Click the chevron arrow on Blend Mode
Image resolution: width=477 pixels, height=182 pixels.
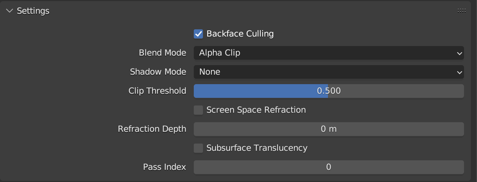click(x=459, y=53)
